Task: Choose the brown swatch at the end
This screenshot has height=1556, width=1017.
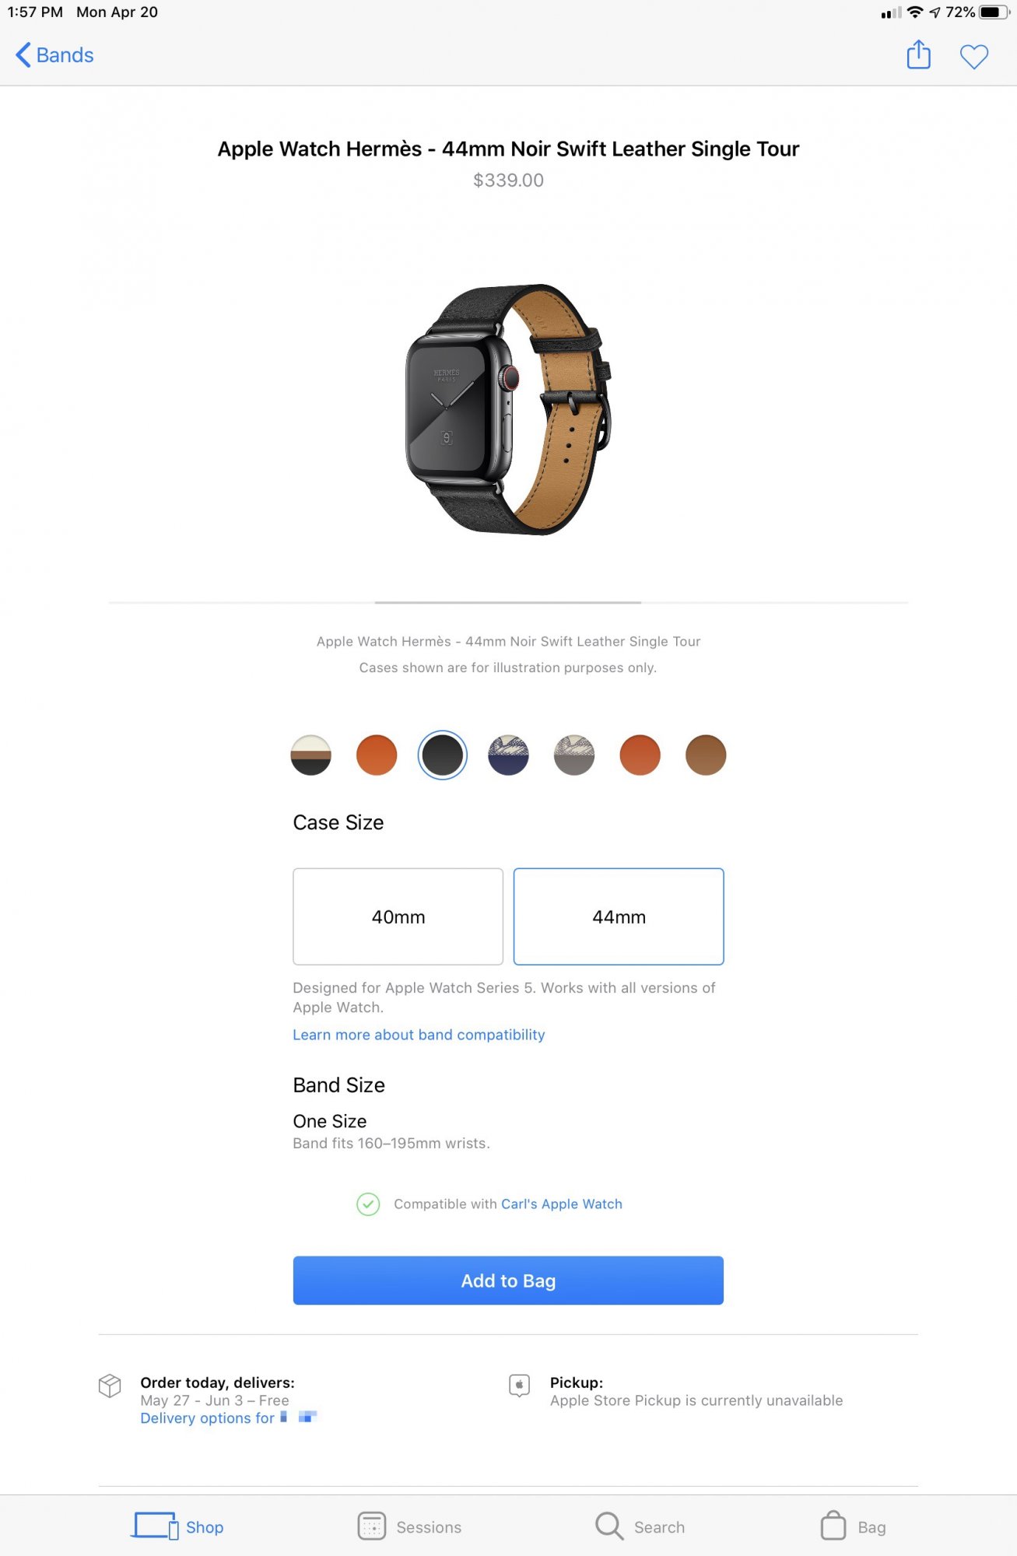Action: click(x=706, y=755)
